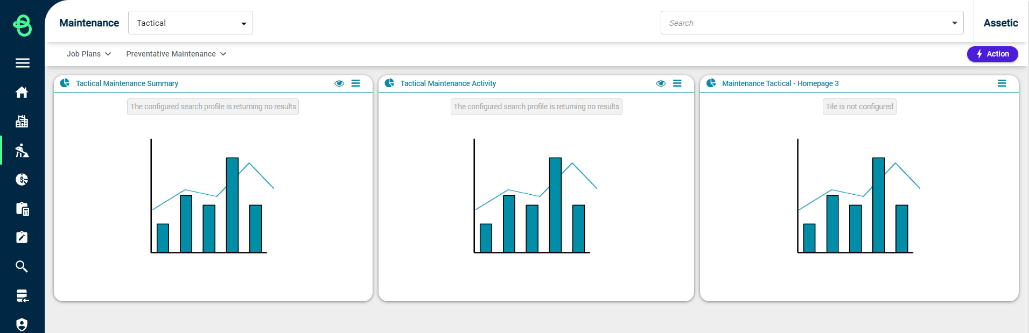Expand the Search box dropdown arrow

pyautogui.click(x=955, y=23)
